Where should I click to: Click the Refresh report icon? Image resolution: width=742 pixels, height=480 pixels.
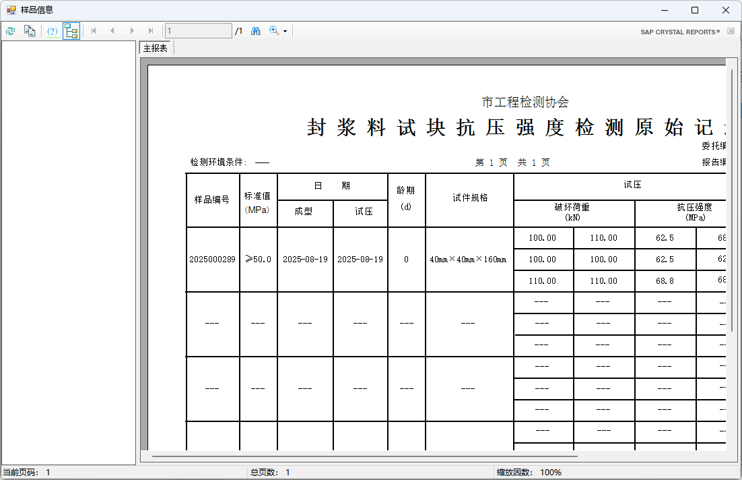[10, 31]
